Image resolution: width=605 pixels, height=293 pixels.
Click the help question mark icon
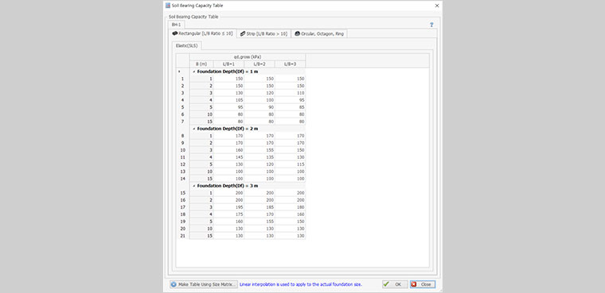tap(431, 25)
